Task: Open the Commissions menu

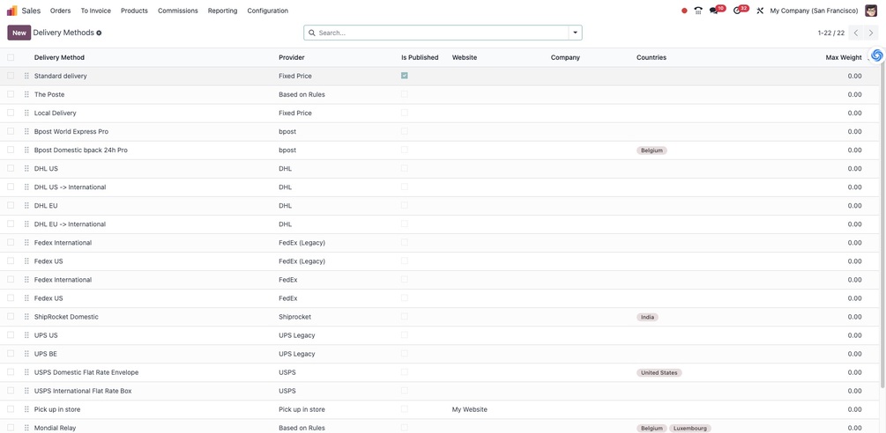Action: pyautogui.click(x=178, y=11)
